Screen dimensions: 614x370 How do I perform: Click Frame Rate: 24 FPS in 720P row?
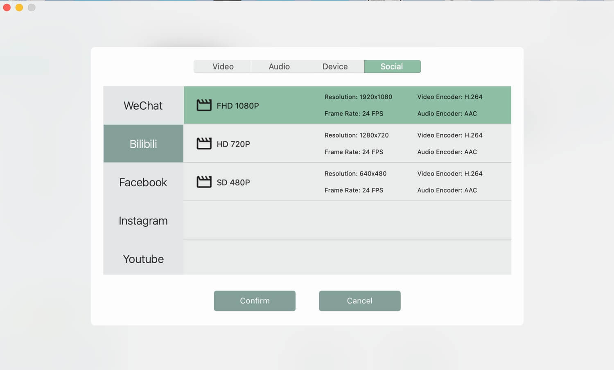(354, 152)
